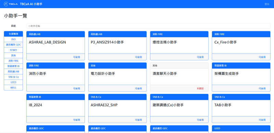Click 可使用 status on P3_ANSIZ914小助手 card
274x133 pixels.
click(x=138, y=57)
